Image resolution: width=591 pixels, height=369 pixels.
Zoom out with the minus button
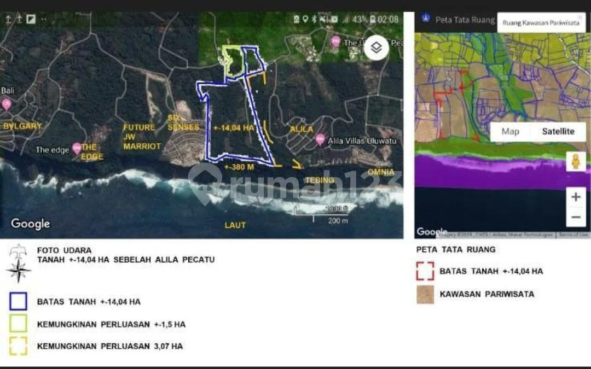click(576, 217)
